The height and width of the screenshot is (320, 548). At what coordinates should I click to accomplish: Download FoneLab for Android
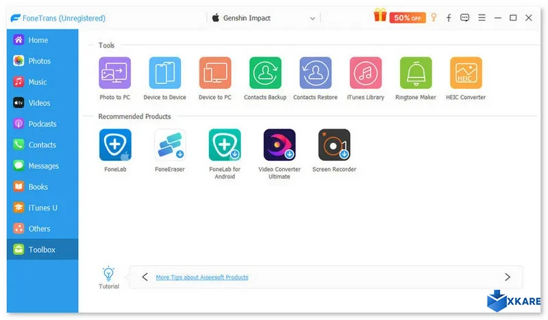pos(225,145)
